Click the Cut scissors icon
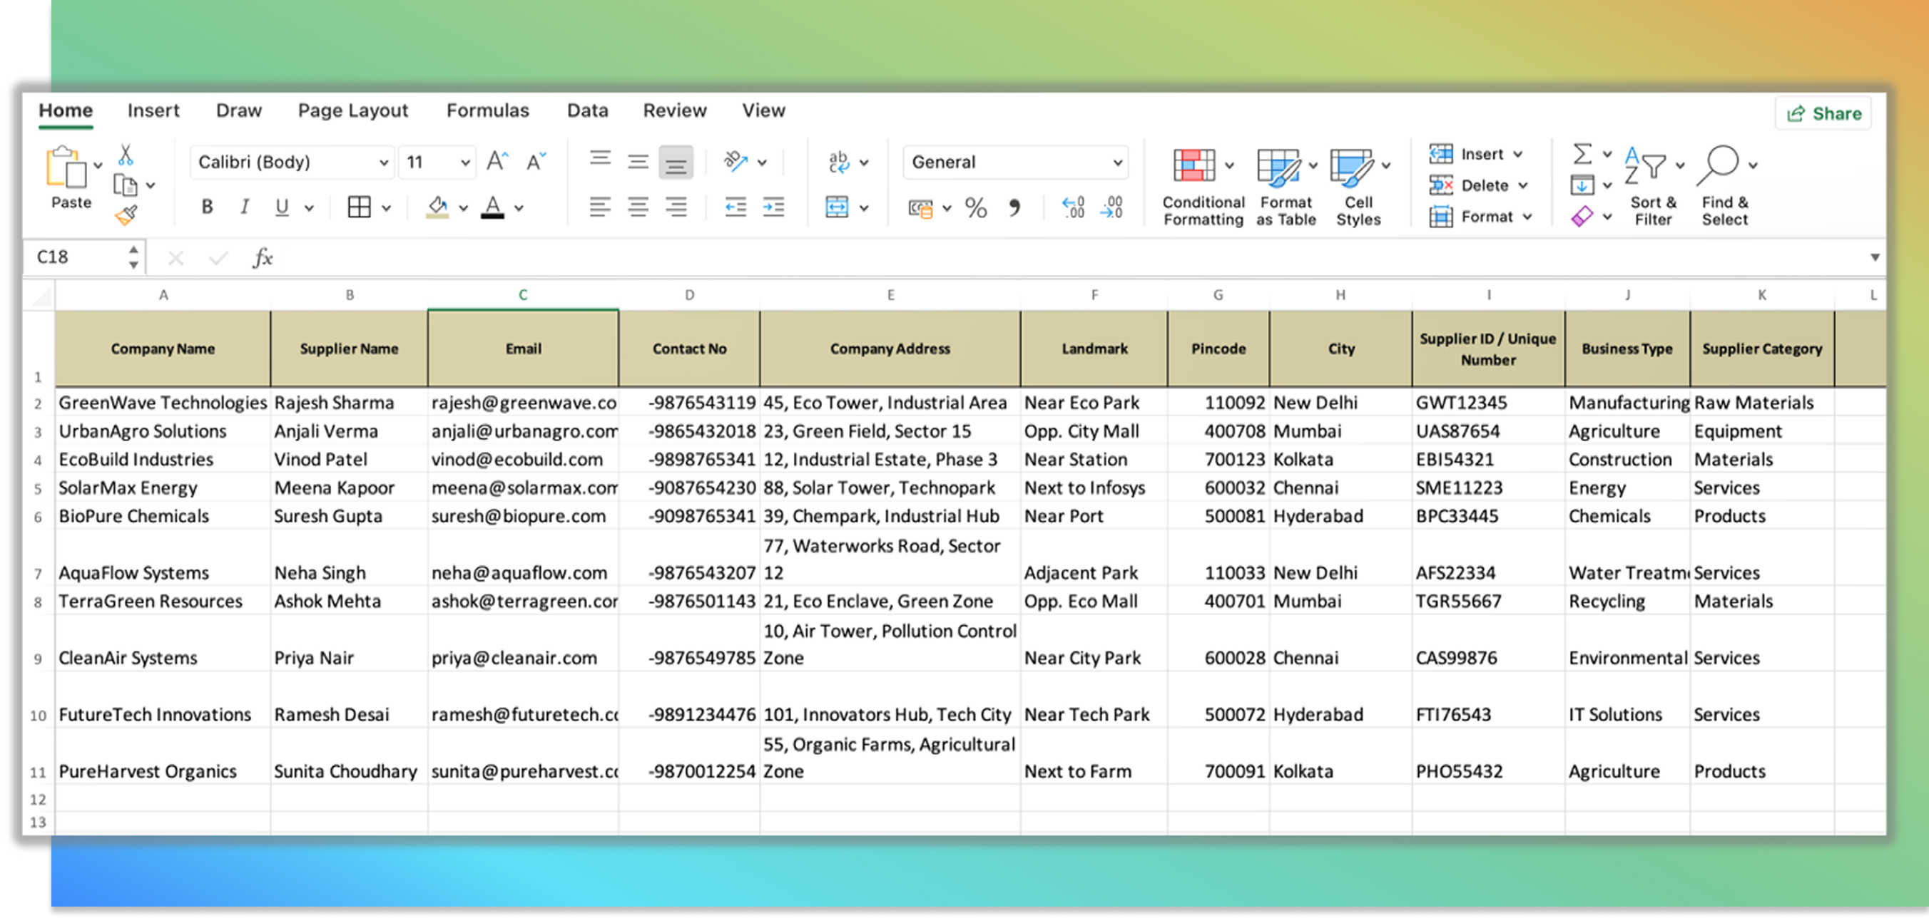 point(126,155)
